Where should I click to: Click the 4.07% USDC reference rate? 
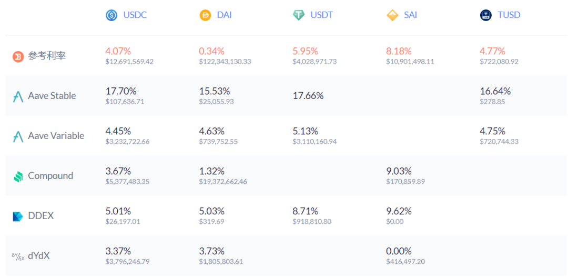(x=118, y=51)
